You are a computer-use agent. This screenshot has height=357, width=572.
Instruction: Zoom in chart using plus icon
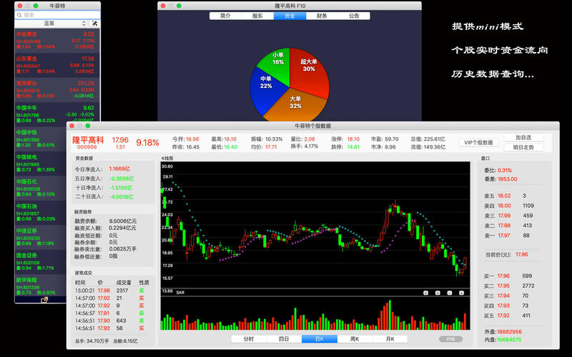click(461, 292)
